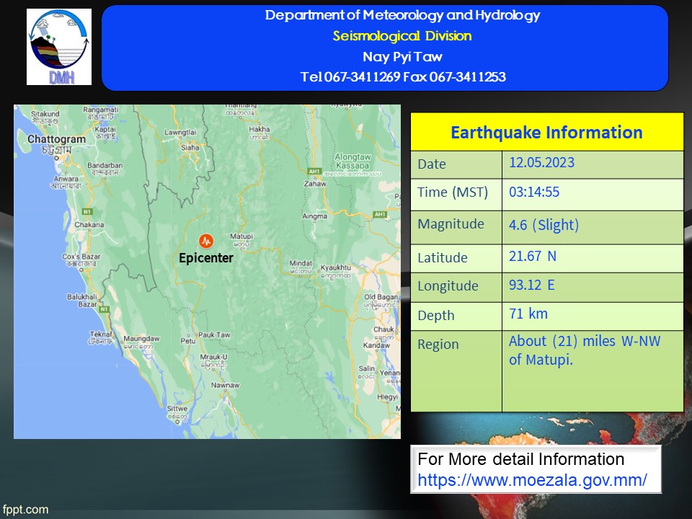Click the Longitude label cell
The image size is (692, 519).
click(456, 288)
